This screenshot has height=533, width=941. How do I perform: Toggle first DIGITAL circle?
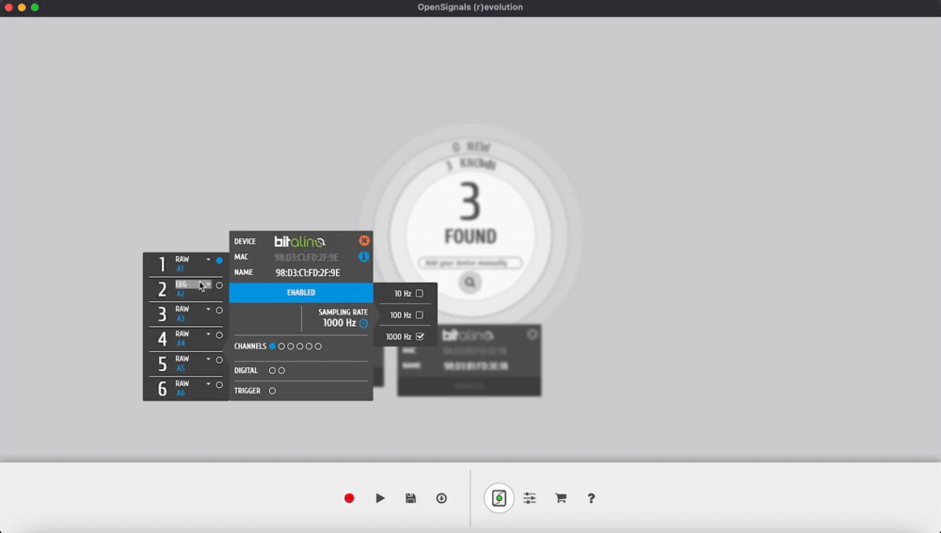point(273,371)
